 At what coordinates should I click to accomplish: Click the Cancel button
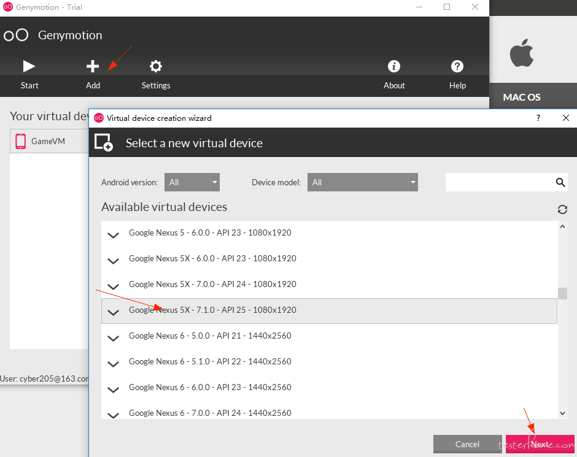(467, 444)
